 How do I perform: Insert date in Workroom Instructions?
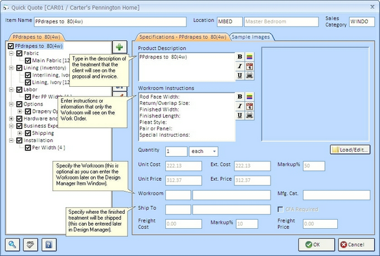point(249,106)
